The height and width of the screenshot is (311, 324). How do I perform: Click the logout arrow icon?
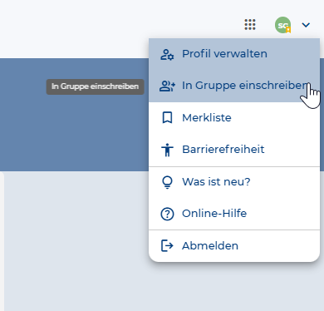coord(167,246)
